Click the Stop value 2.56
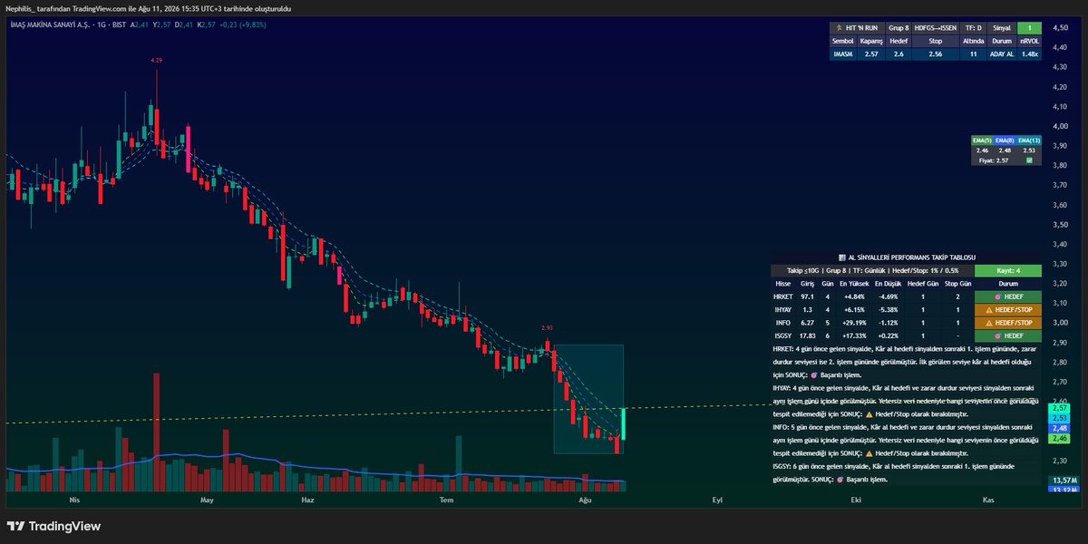 pos(935,54)
